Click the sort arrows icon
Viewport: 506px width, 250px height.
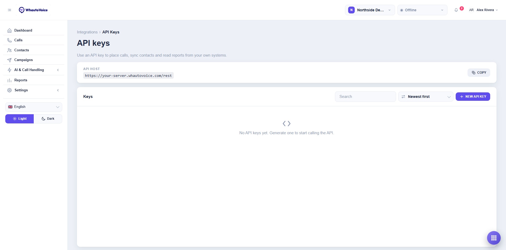403,97
